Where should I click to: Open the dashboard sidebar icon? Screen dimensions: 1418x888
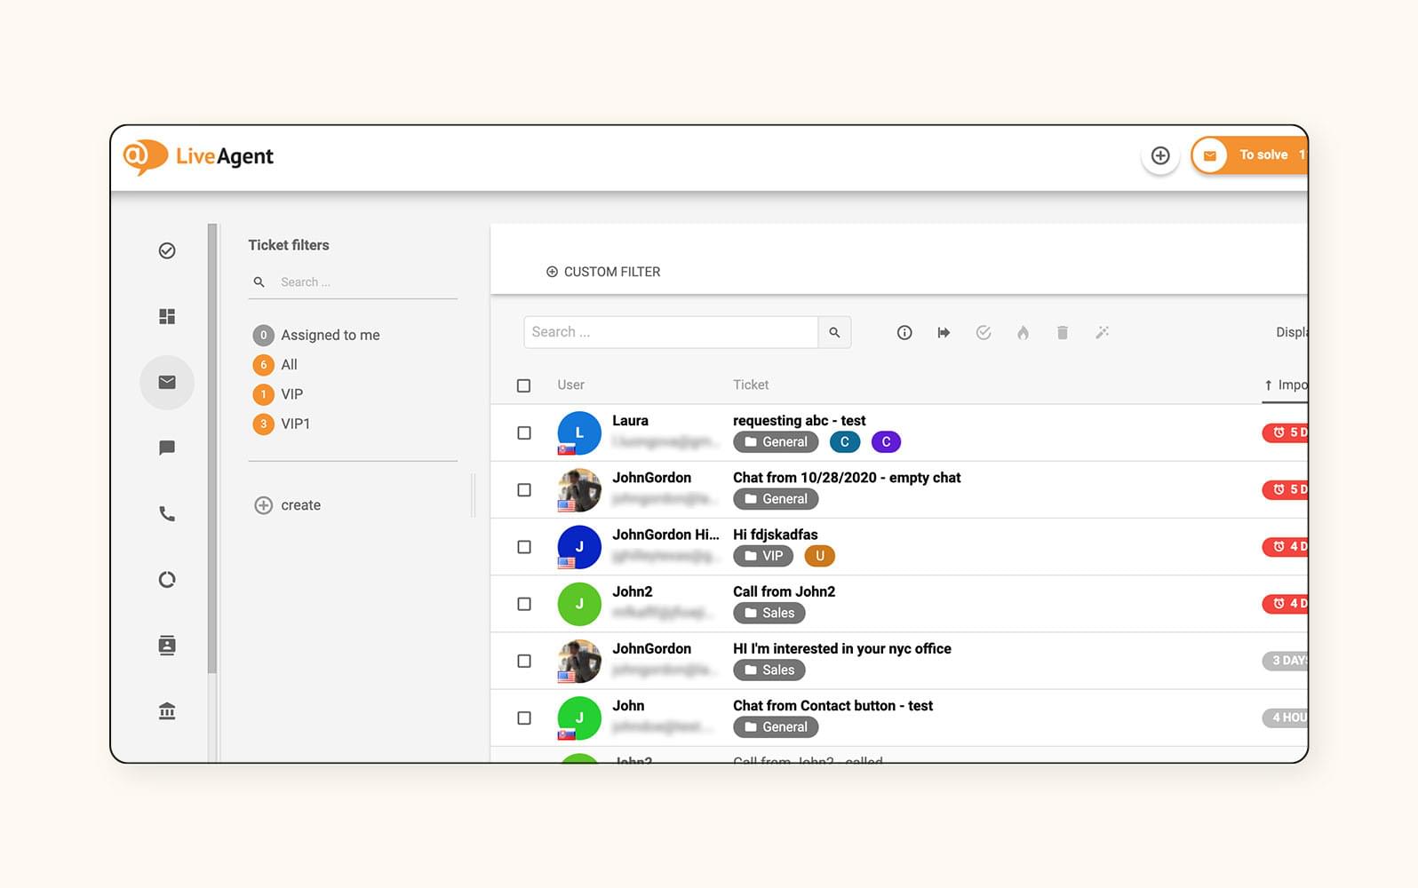click(167, 316)
